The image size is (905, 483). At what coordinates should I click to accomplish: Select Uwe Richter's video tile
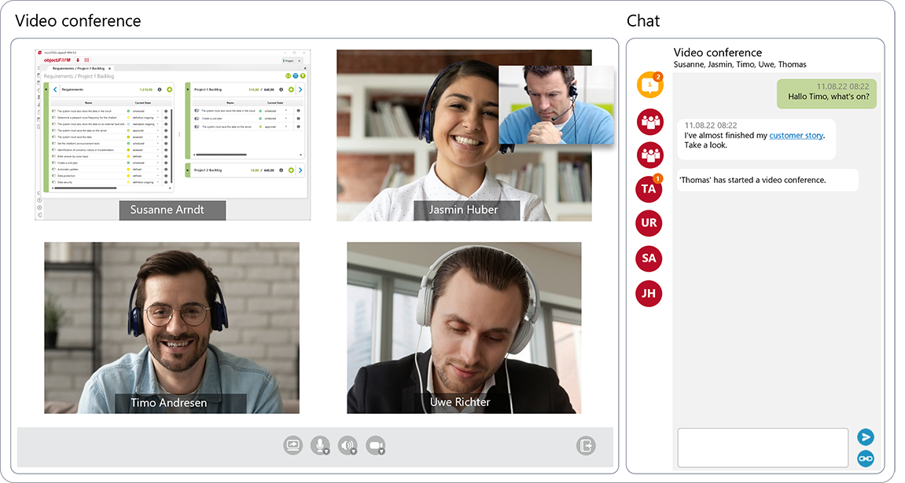pos(464,327)
